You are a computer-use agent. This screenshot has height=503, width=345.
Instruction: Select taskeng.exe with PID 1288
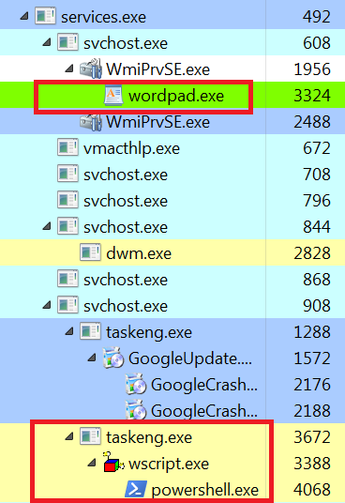172,331
